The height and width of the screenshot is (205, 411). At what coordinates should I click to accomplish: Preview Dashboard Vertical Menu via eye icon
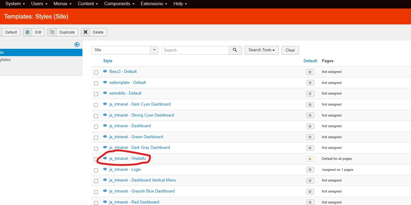[x=105, y=180]
